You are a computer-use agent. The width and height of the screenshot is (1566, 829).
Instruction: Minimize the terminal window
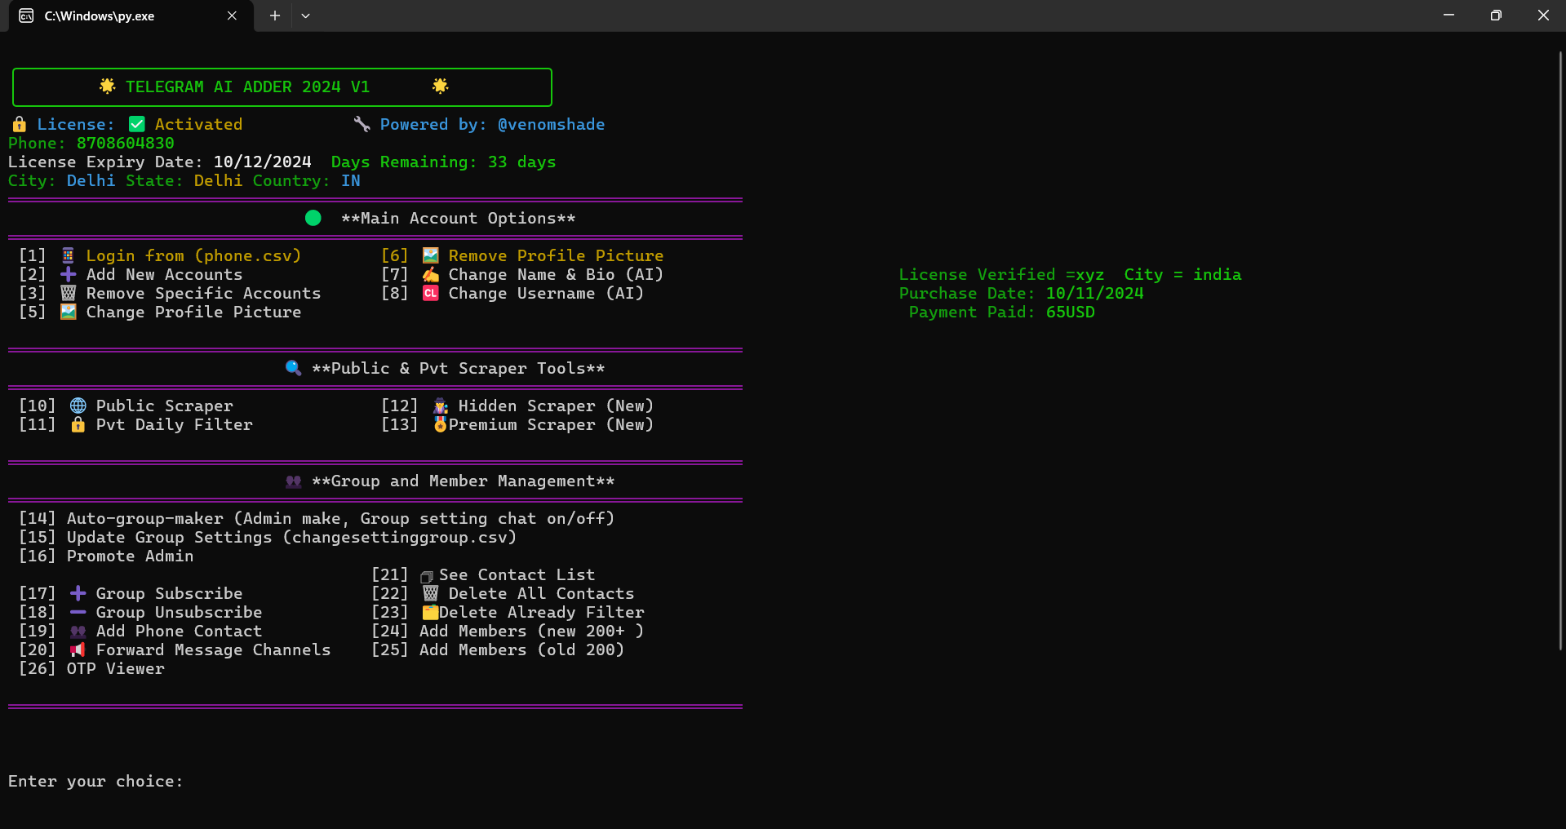coord(1448,16)
